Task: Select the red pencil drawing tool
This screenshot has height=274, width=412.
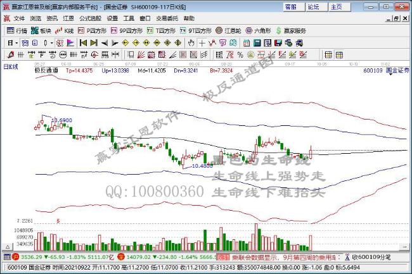Action: pos(11,55)
